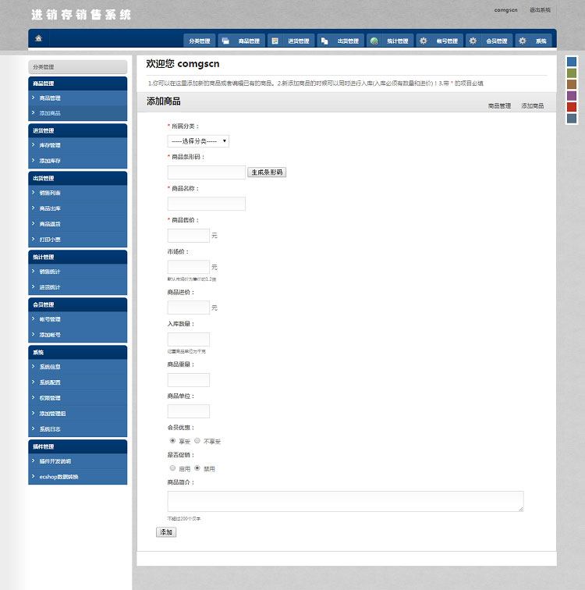Go to the home page icon
The width and height of the screenshot is (585, 590).
(x=38, y=38)
